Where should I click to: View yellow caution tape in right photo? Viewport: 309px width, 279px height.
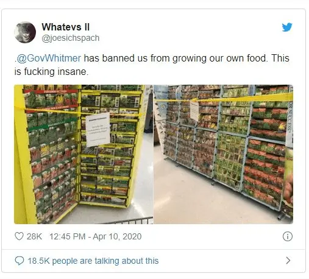(x=224, y=99)
